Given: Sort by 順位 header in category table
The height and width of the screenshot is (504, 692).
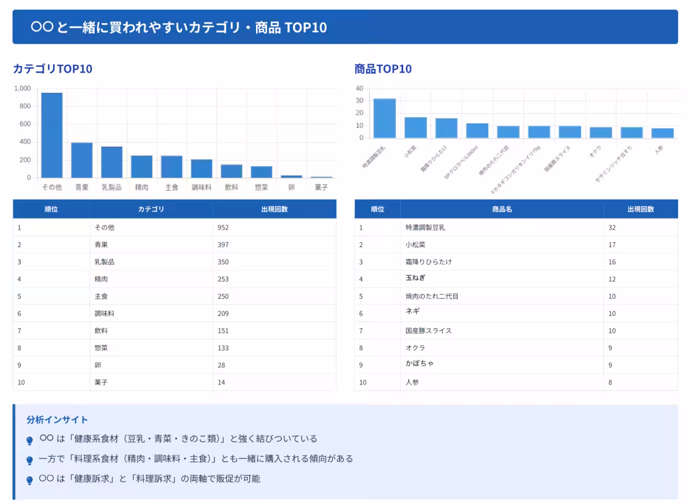Looking at the screenshot, I should (51, 209).
